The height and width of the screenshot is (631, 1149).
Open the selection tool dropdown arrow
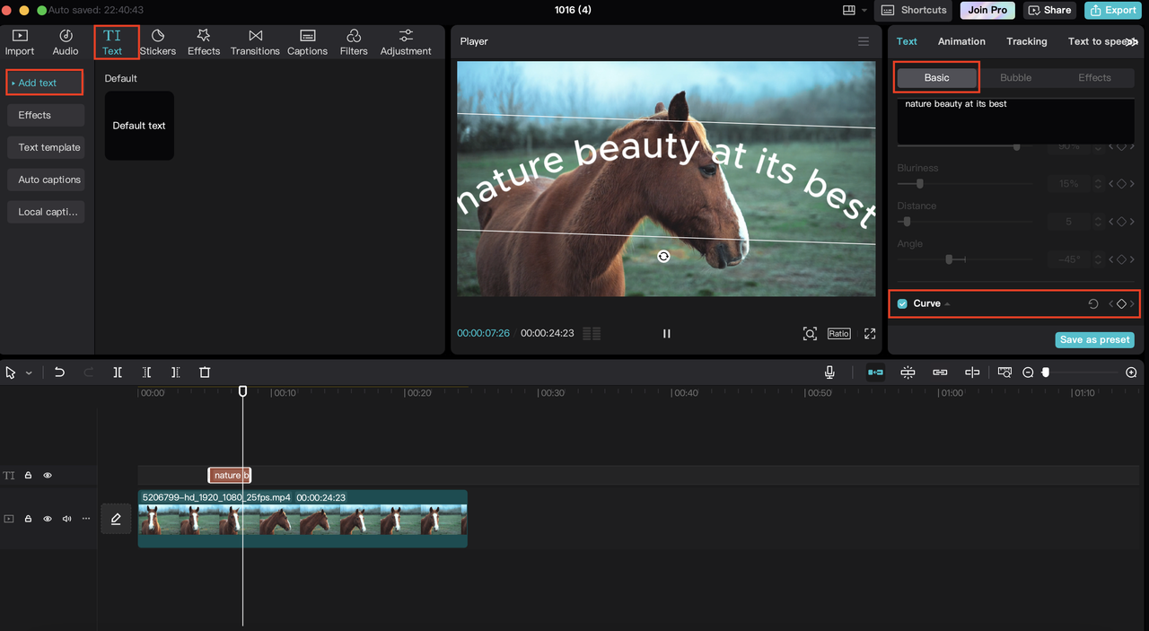click(x=29, y=372)
